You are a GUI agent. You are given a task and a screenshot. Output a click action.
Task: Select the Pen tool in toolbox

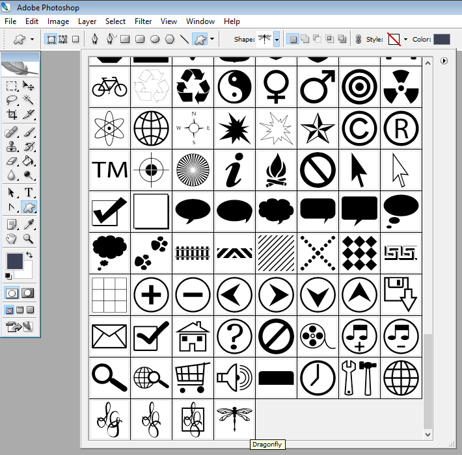pyautogui.click(x=12, y=207)
